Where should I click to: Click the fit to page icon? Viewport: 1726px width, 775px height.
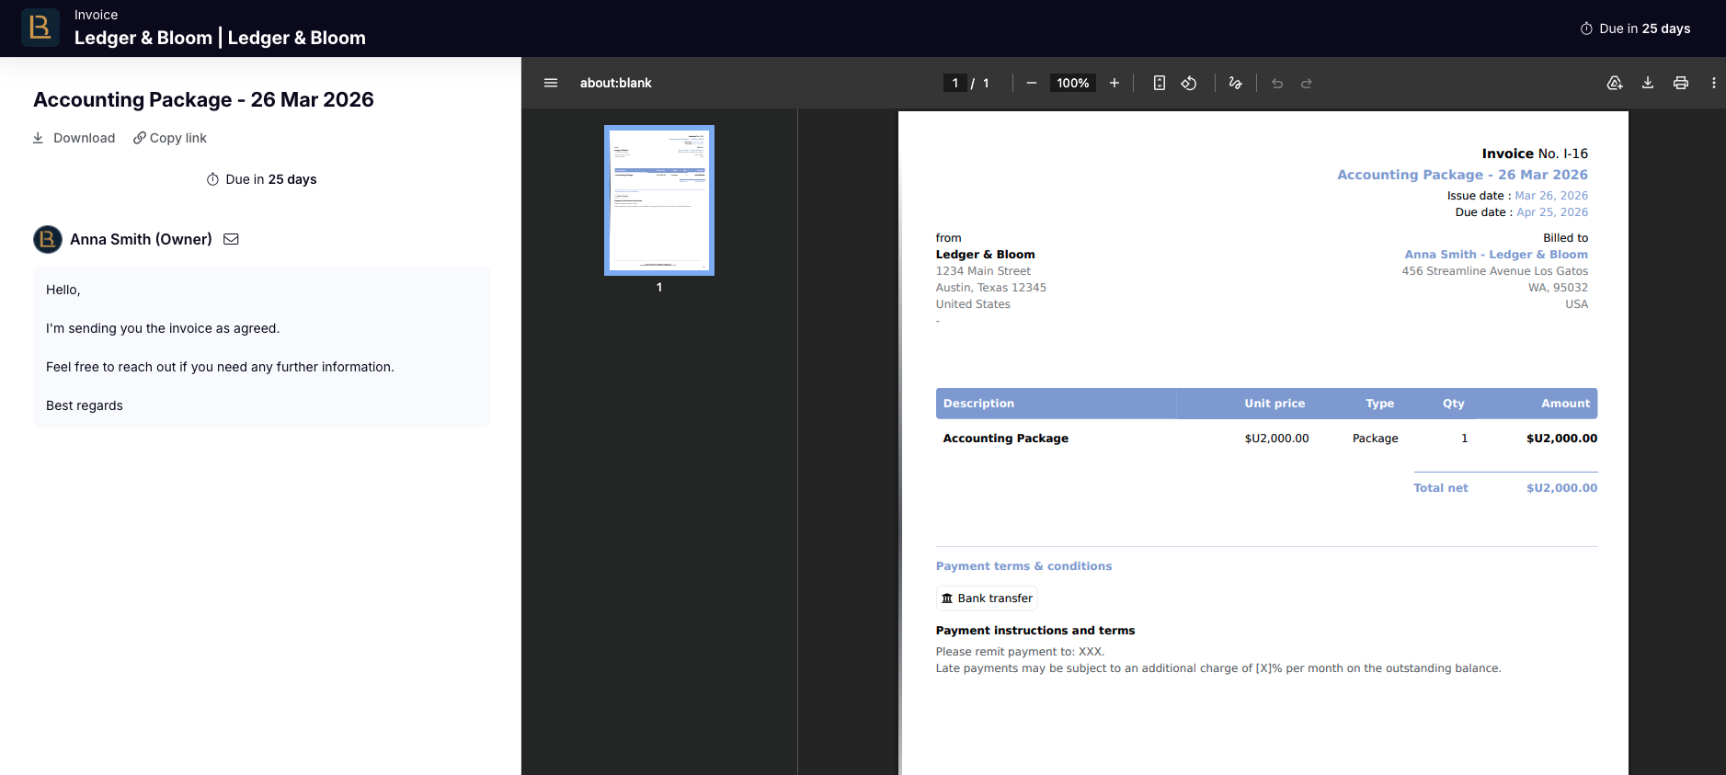pos(1160,83)
